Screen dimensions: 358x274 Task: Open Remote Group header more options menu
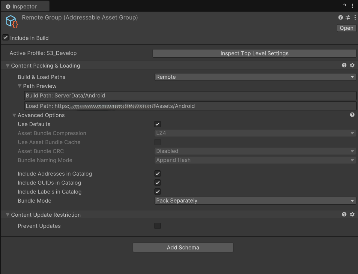coord(355,17)
